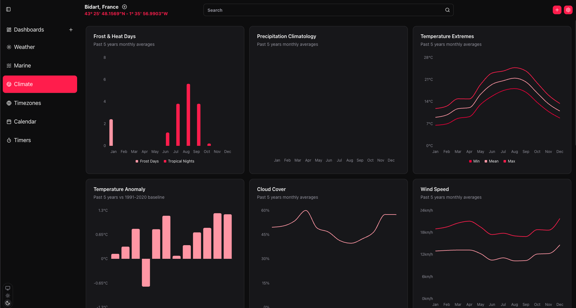Click the Wind Speed title
Screen dimensions: 576x308
[x=434, y=189]
